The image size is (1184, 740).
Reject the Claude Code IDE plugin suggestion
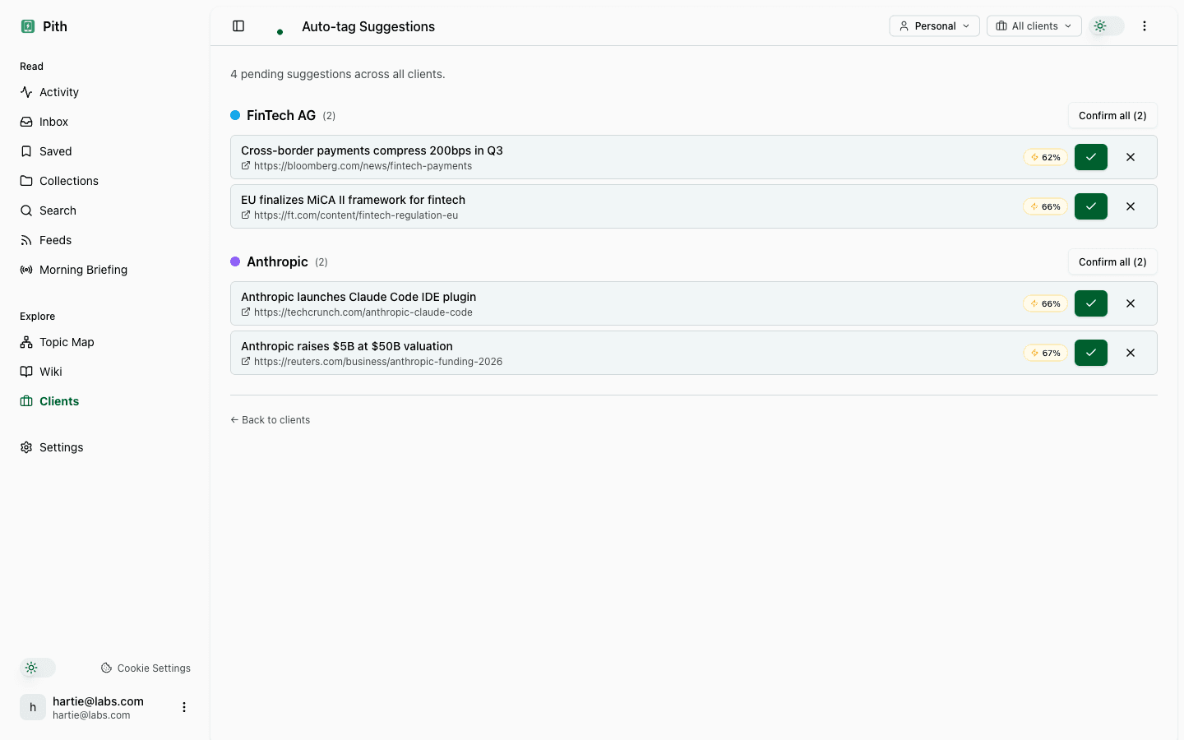click(1131, 303)
